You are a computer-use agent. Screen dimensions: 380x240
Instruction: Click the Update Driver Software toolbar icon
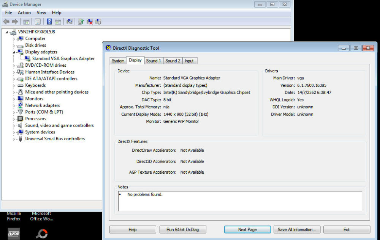(81, 22)
